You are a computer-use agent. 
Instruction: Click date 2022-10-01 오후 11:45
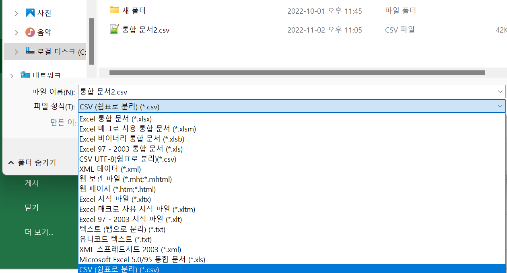[324, 11]
